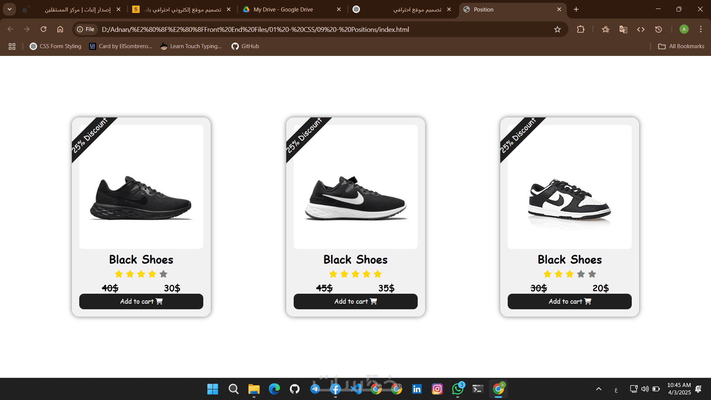The width and height of the screenshot is (711, 400).
Task: Show hidden system tray icons
Action: pos(598,389)
